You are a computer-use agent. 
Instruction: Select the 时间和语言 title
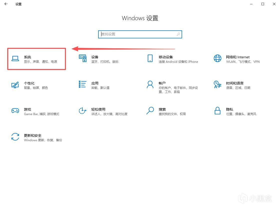click(x=235, y=83)
